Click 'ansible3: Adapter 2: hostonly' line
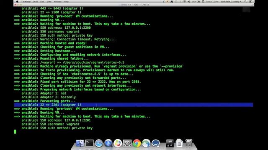Image resolution: width=268 pixels, height=150 pixels. click(x=49, y=97)
